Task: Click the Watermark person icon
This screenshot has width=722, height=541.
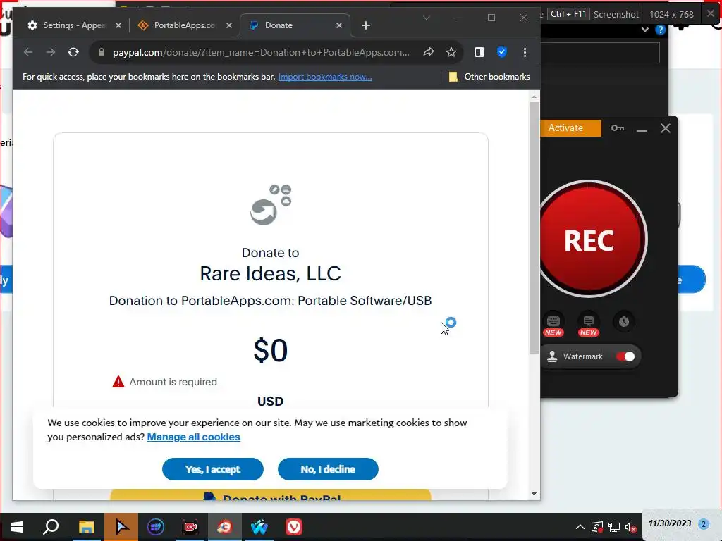Action: pos(552,356)
